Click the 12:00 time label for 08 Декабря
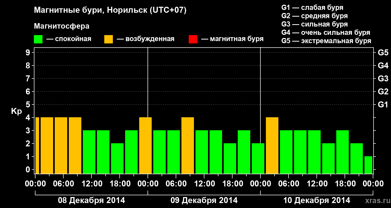Viewport: 391px width, 208px height. pos(91,184)
